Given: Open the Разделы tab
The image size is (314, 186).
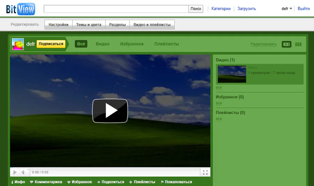Looking at the screenshot, I should (117, 24).
